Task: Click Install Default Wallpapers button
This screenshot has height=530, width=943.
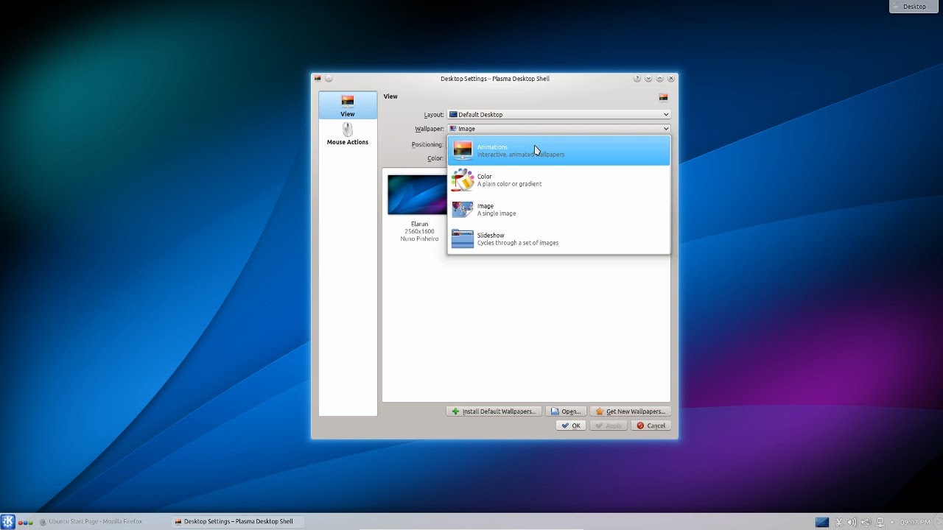Action: [494, 411]
